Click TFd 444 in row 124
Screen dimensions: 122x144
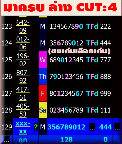pos(98,43)
